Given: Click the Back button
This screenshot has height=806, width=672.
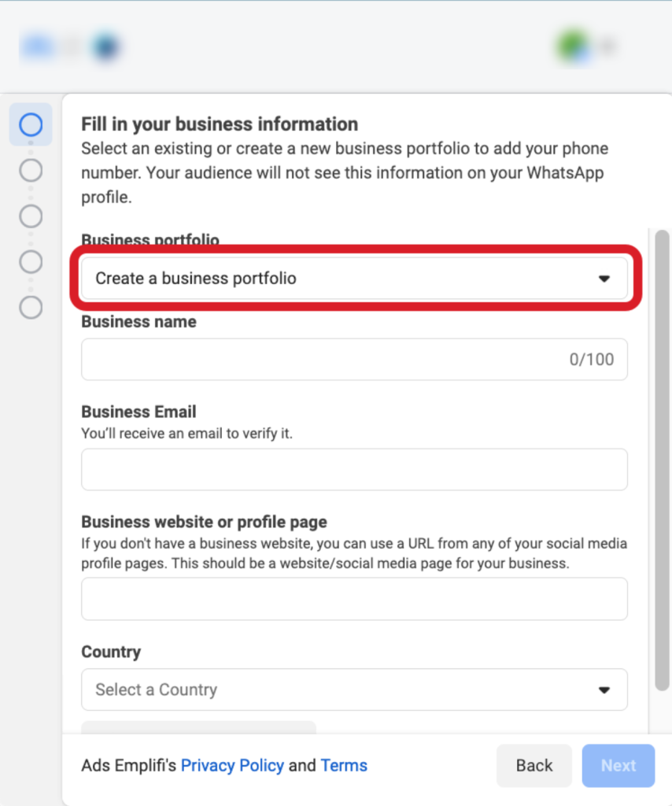Looking at the screenshot, I should 534,765.
